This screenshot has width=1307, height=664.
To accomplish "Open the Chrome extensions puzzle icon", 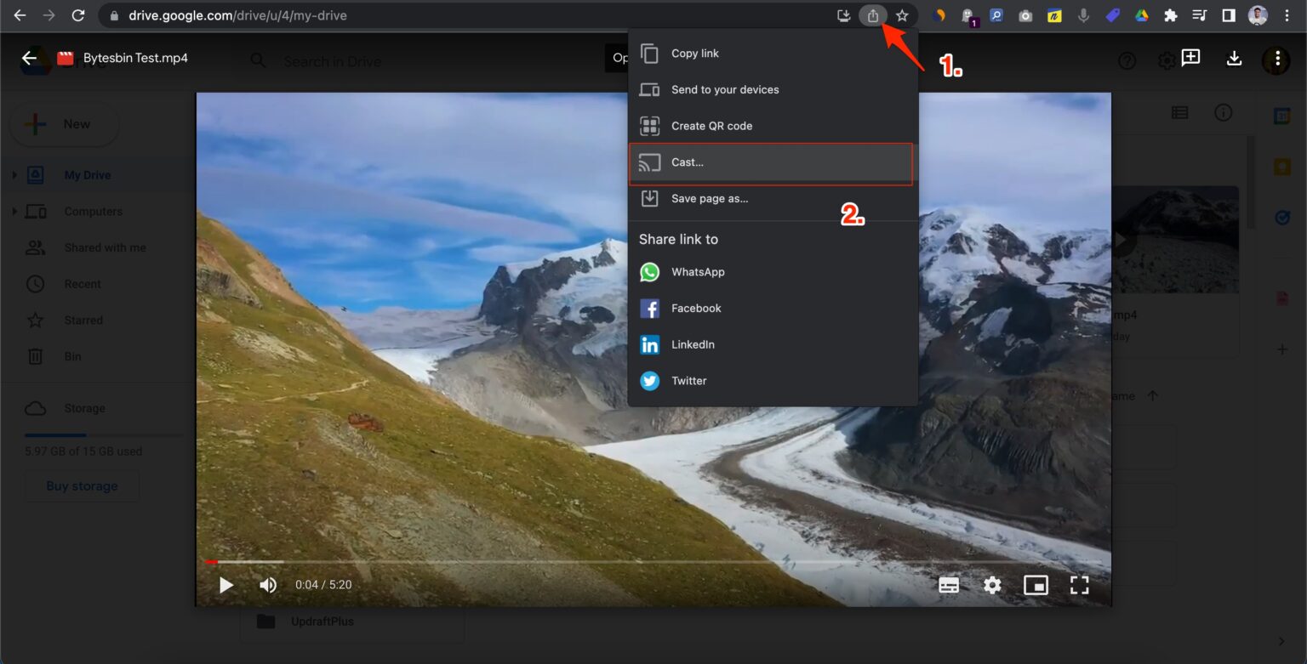I will click(1170, 14).
